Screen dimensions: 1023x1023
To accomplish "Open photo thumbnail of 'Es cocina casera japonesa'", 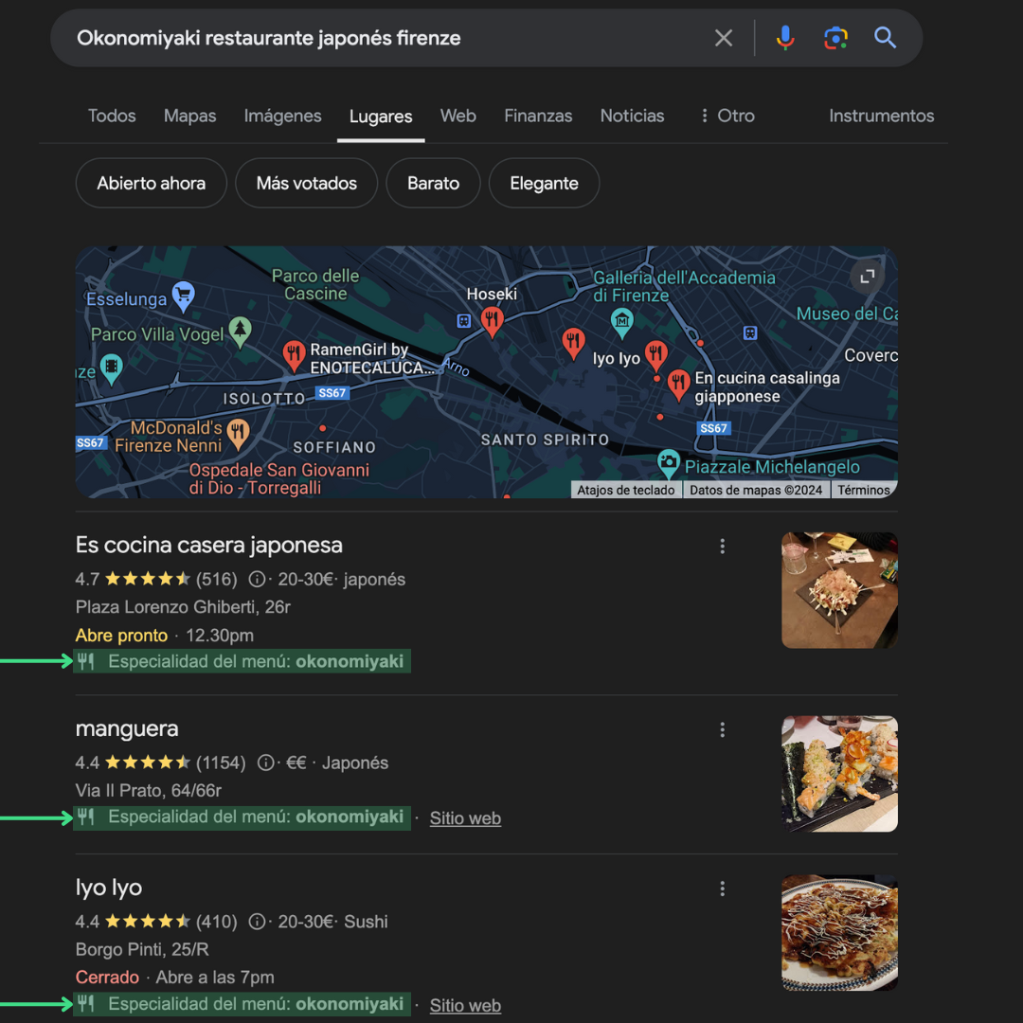I will (x=839, y=590).
